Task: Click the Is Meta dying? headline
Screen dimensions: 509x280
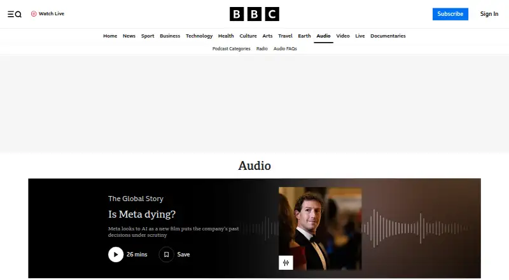Action: click(141, 214)
